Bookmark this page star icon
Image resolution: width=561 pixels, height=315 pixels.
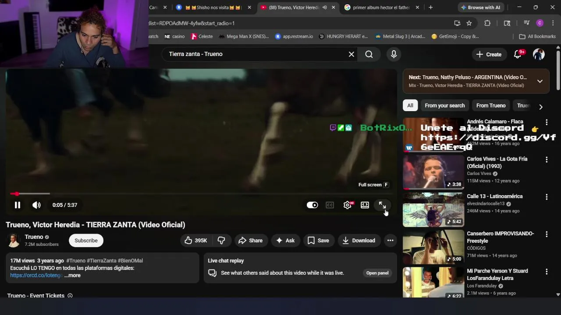pos(469,23)
